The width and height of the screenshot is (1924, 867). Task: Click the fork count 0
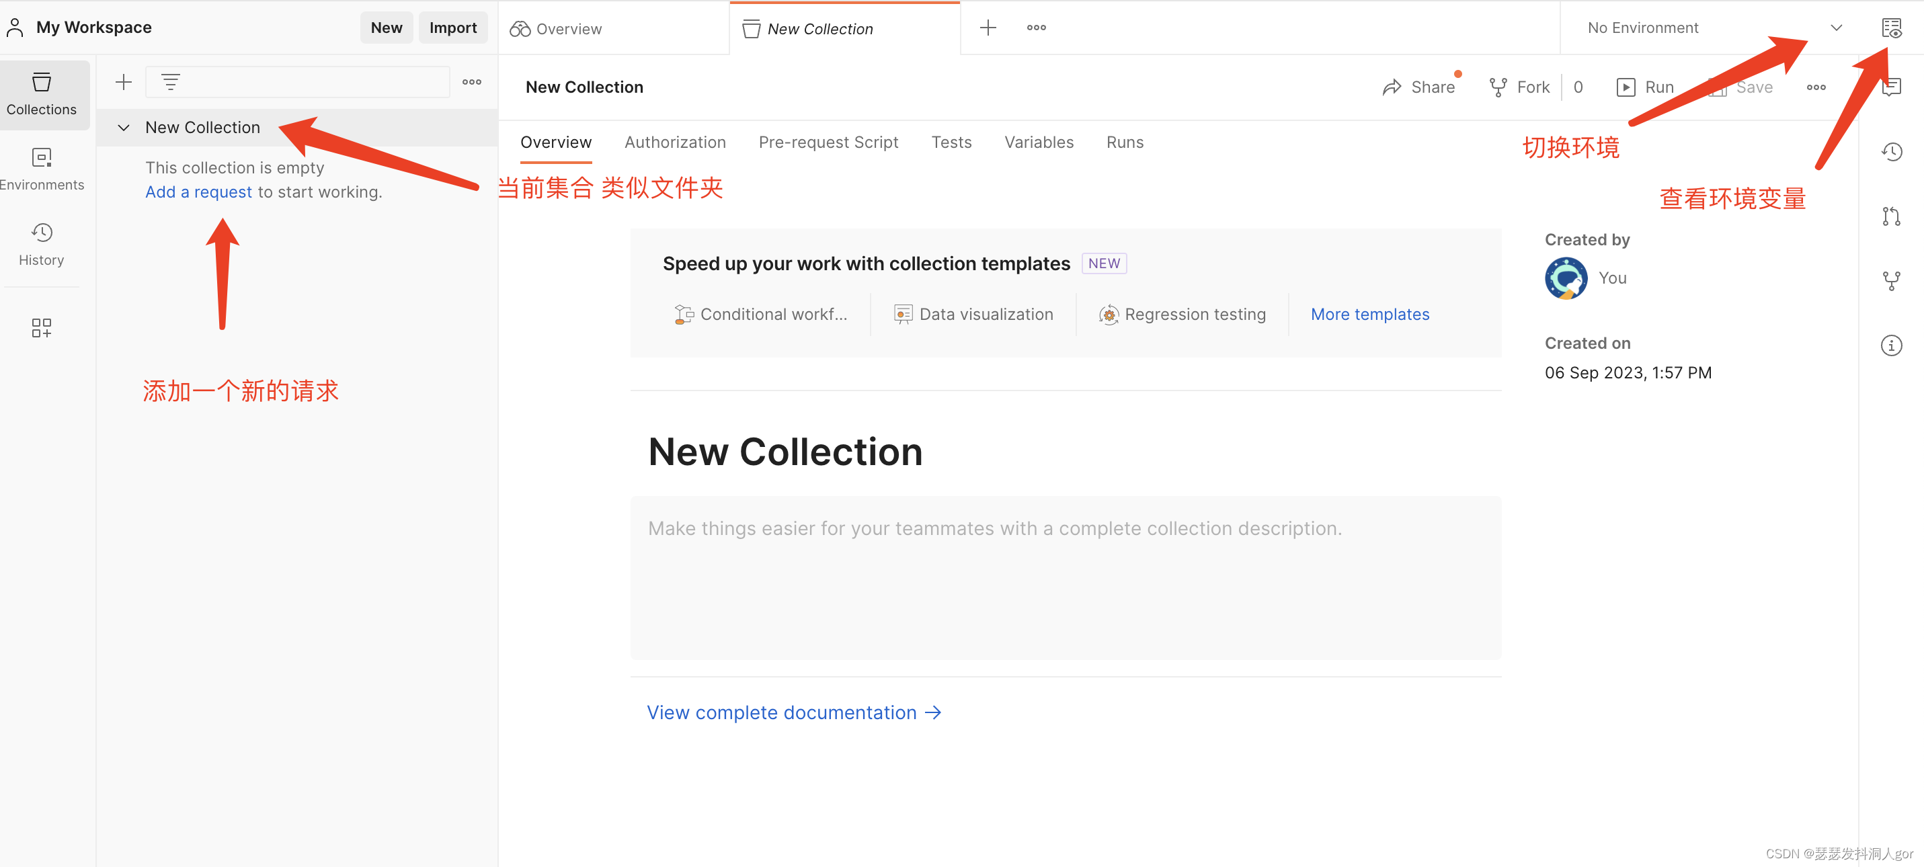coord(1577,87)
